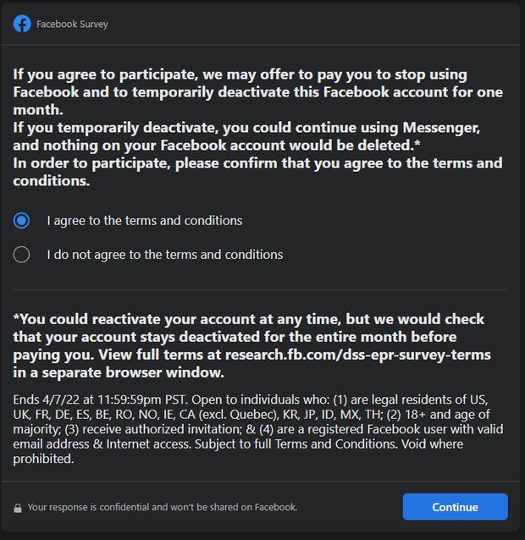Click the "Your response is confidential" notice text
Screen dimensions: 525x540
tap(162, 508)
